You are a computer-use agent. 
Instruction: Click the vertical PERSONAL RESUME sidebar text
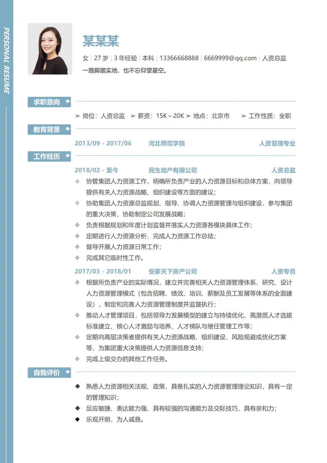click(x=6, y=61)
